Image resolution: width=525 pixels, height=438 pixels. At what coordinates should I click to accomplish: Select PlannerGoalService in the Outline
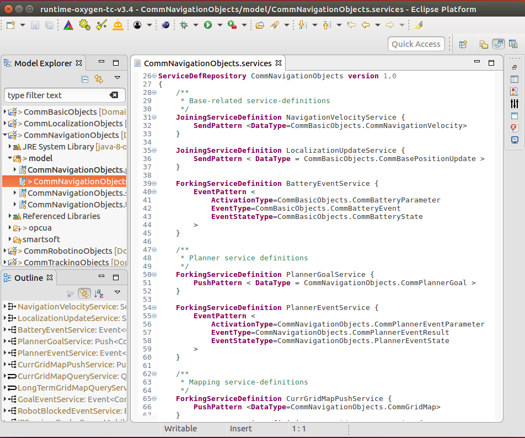54,341
